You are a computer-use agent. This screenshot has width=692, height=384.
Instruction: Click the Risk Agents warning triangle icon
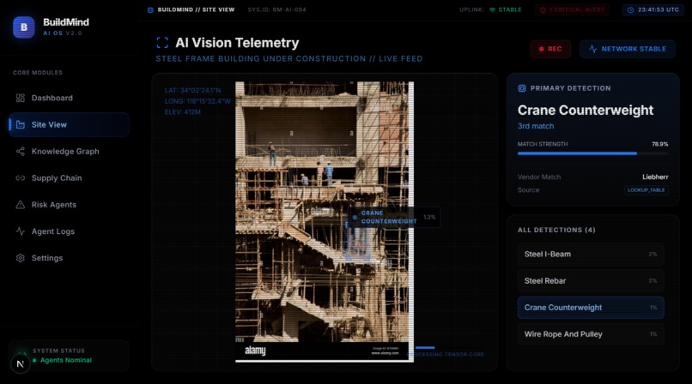pos(21,205)
